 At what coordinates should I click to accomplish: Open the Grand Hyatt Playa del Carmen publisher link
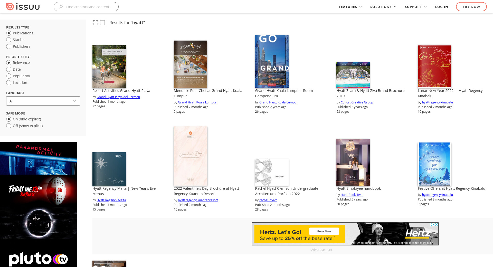point(118,97)
